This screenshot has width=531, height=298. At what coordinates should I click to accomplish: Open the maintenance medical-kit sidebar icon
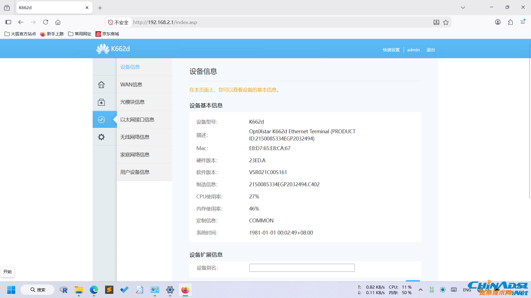[101, 102]
